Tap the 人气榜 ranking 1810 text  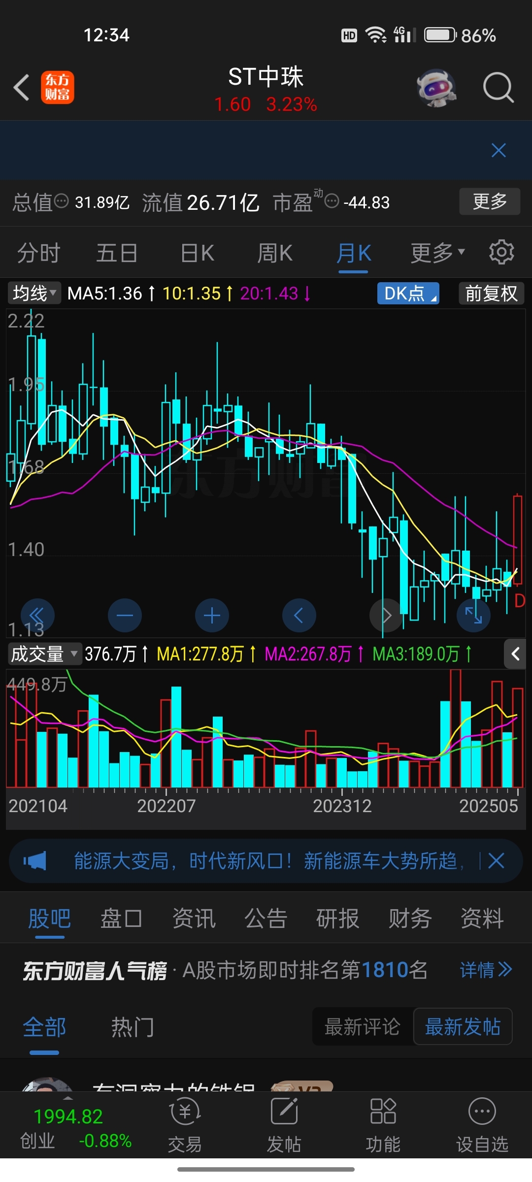pos(305,970)
